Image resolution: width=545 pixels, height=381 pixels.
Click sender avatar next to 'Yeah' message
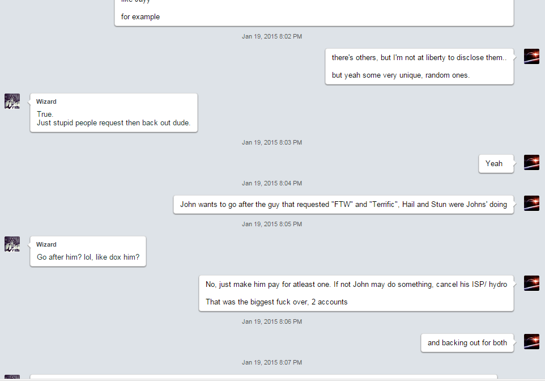pos(531,163)
